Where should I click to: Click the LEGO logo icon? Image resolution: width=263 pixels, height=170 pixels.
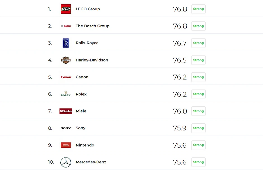66,9
